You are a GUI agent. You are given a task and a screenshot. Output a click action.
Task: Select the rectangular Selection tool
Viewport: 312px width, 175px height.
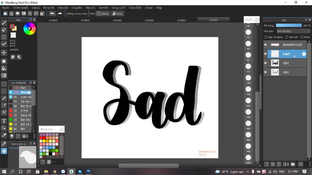tap(4, 84)
